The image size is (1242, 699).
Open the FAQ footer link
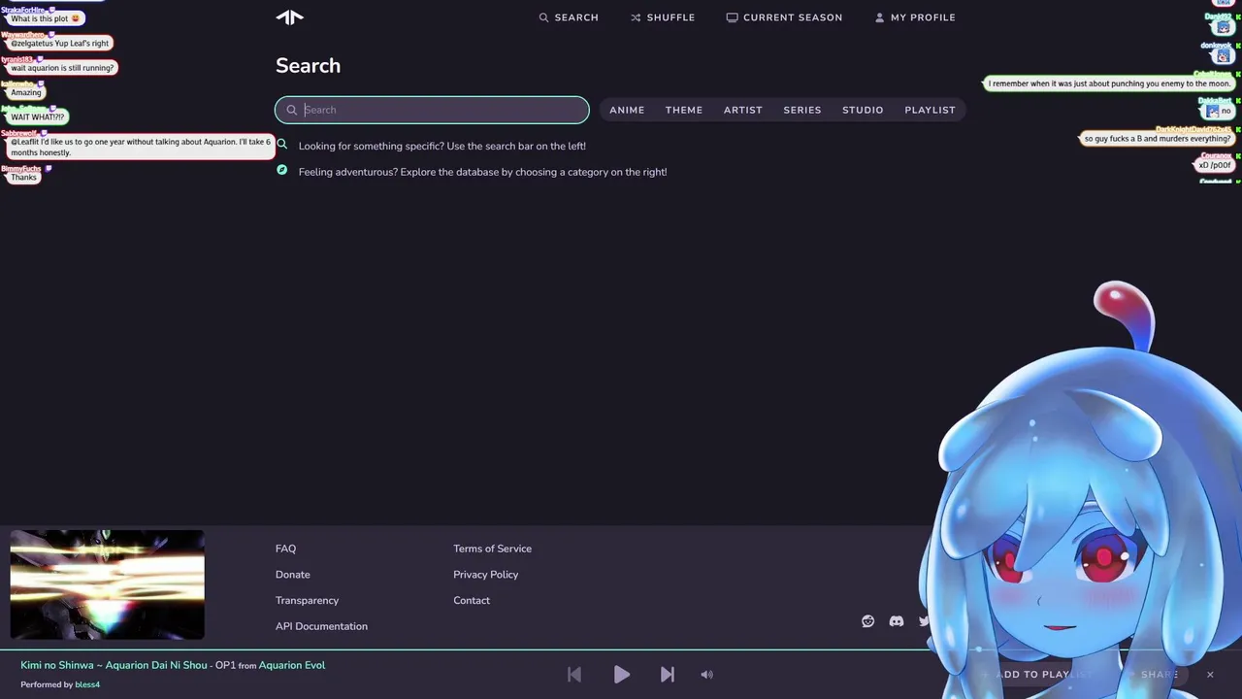285,549
